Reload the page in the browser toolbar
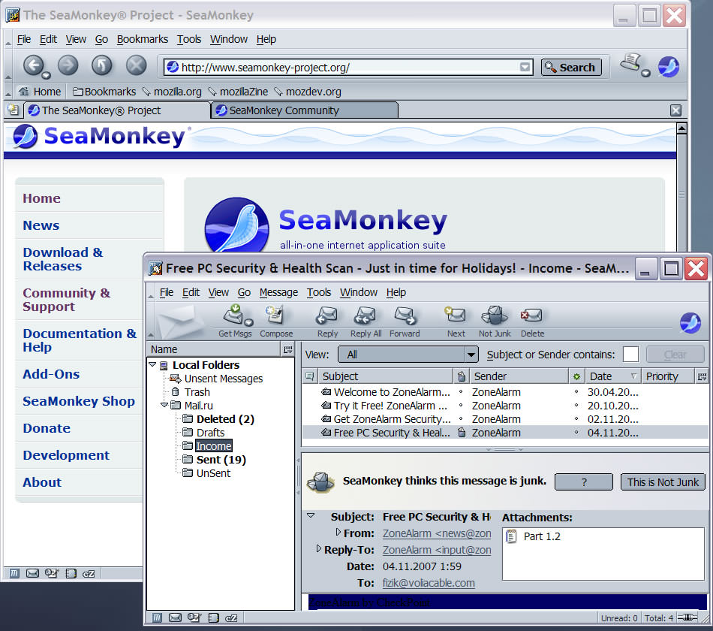The height and width of the screenshot is (631, 713). coord(101,65)
